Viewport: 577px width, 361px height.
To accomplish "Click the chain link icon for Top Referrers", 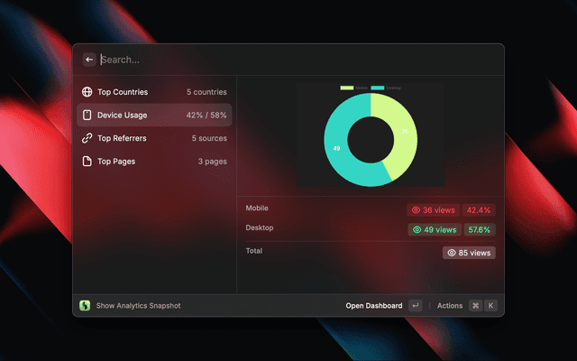I will point(87,139).
